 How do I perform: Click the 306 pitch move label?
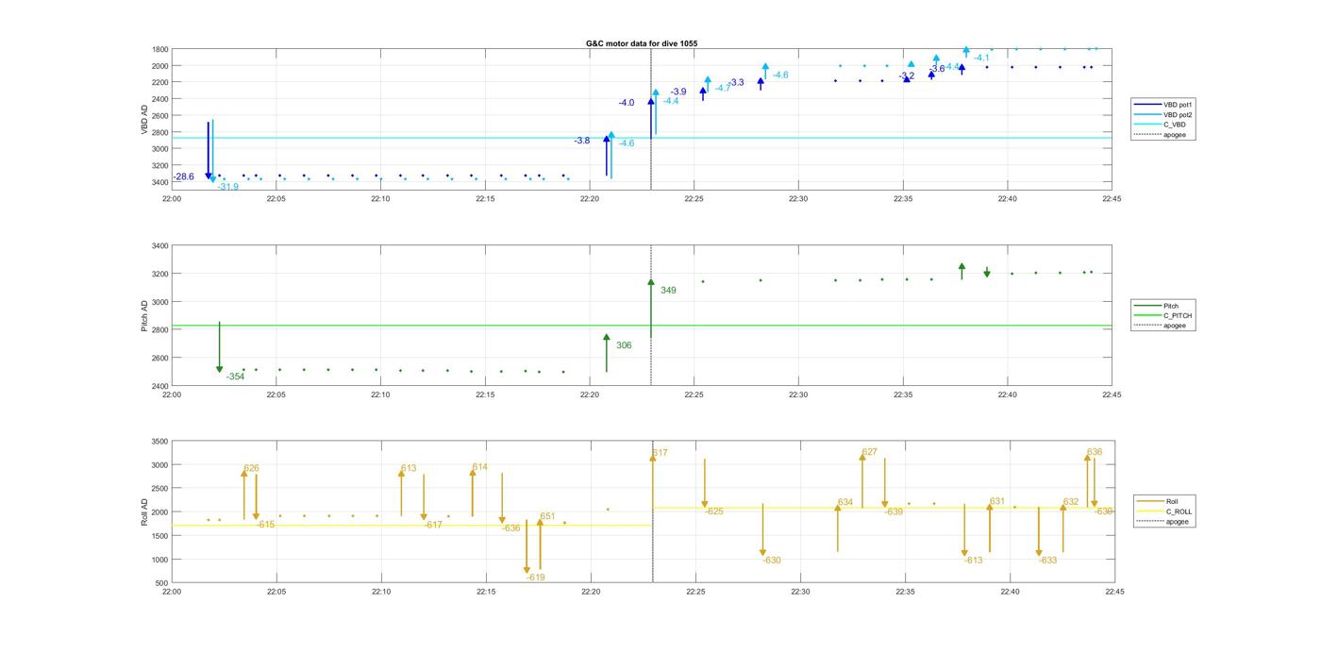[x=624, y=345]
